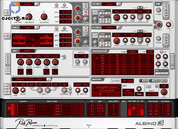Toggle the Filter 1 power switch
This screenshot has height=129, width=178.
(x=119, y=4)
